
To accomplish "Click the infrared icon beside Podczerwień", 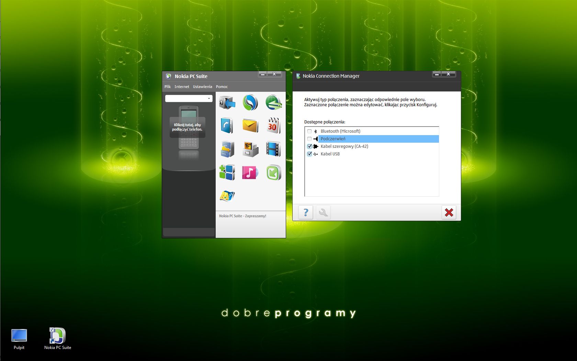I will coord(315,139).
